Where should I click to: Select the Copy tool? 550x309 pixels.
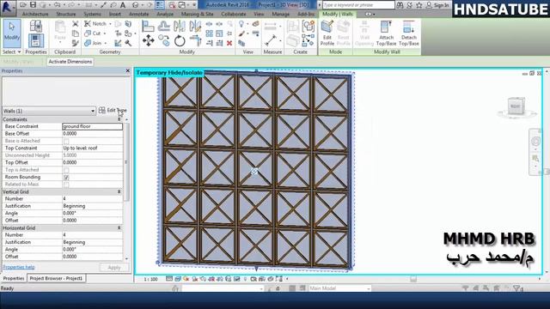pos(164,40)
